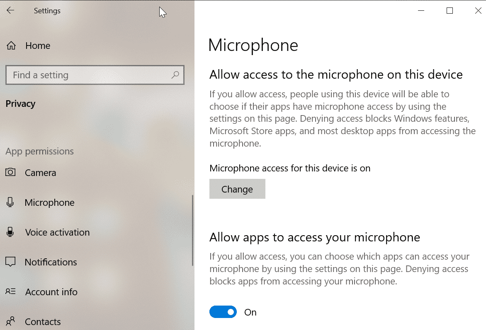Click the Settings window title
Viewport: 486px width, 330px height.
pos(47,11)
